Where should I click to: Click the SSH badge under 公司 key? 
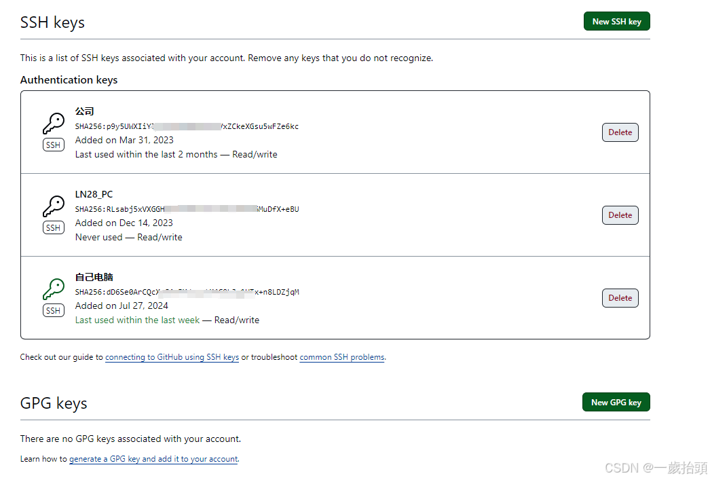click(54, 145)
